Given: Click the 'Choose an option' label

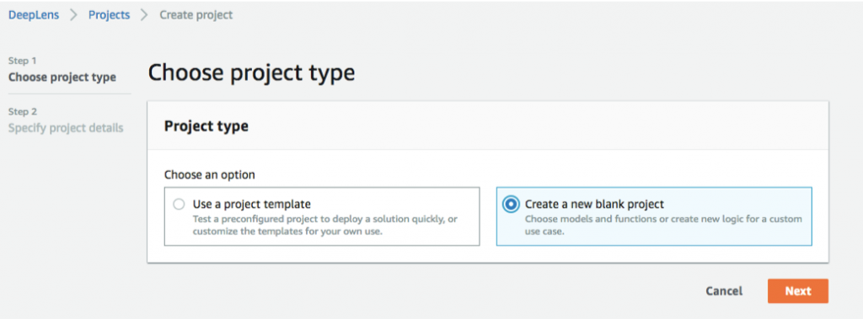Looking at the screenshot, I should tap(210, 175).
